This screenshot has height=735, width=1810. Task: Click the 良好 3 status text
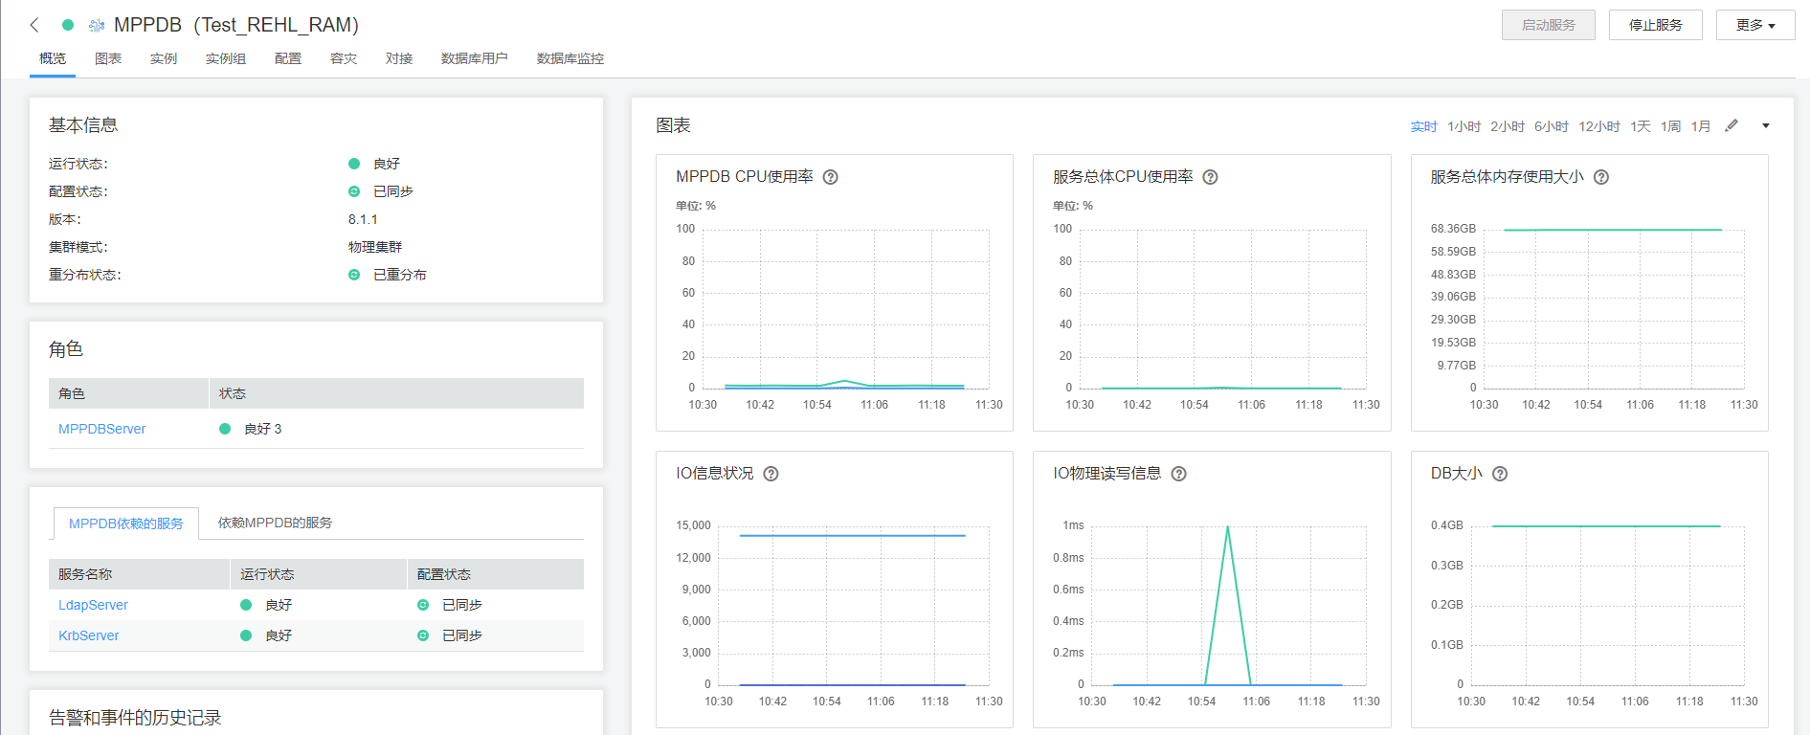263,429
